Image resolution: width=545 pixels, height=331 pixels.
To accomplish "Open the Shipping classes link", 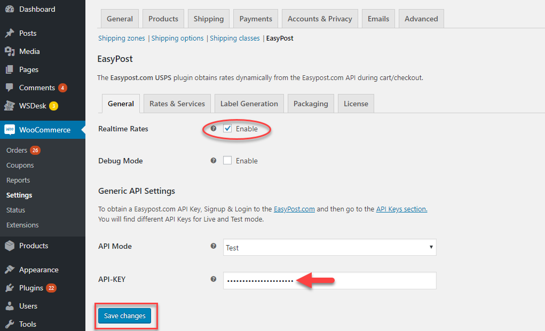I will click(x=235, y=38).
